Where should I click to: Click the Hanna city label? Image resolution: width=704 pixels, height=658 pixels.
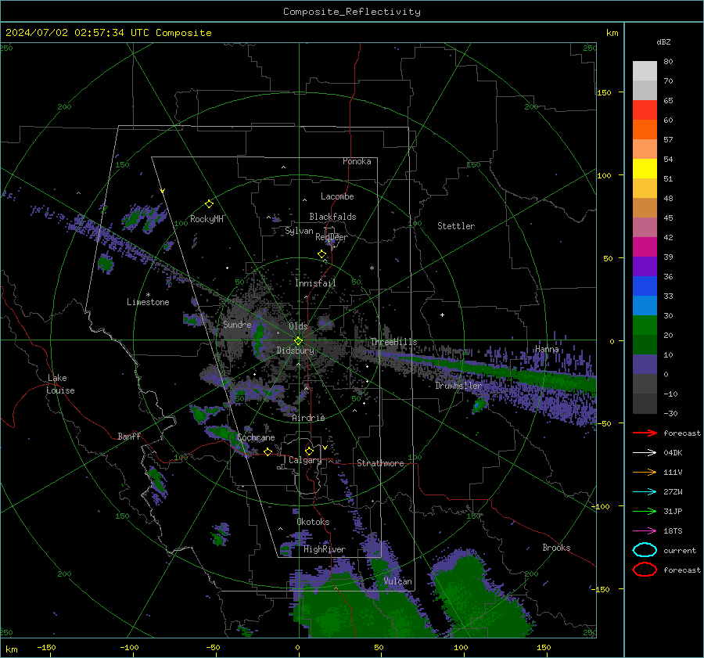pos(547,349)
